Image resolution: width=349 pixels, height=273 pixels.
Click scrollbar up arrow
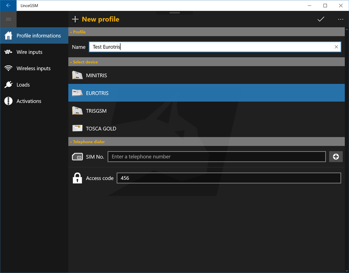click(x=347, y=29)
